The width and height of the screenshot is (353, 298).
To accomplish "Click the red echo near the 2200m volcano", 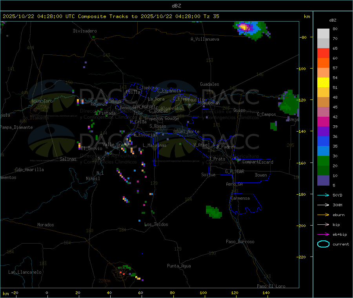I will pos(122,273).
